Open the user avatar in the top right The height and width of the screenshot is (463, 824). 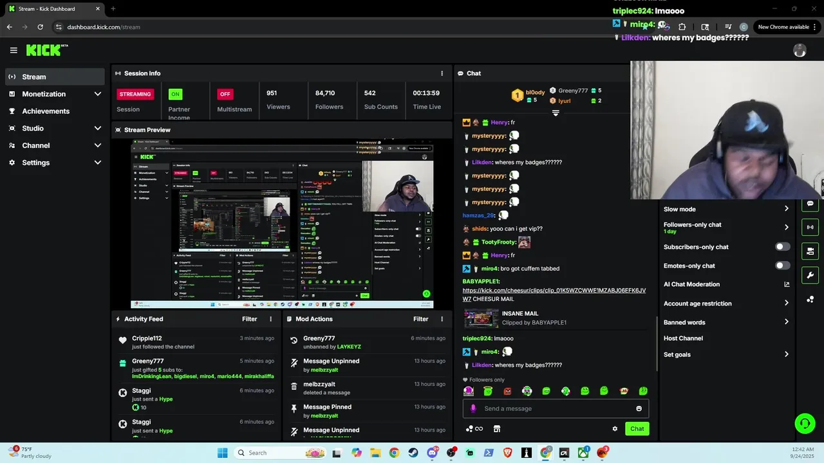coord(800,50)
